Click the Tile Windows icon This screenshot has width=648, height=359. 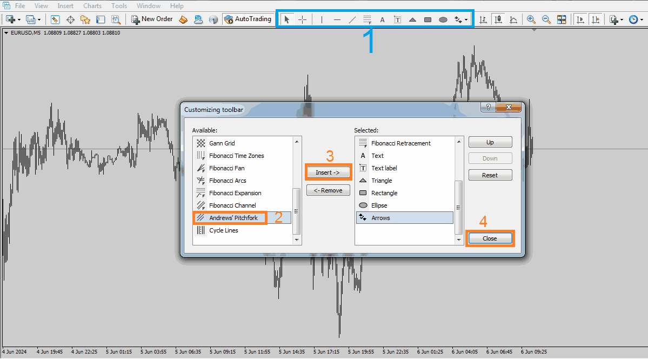(x=562, y=19)
